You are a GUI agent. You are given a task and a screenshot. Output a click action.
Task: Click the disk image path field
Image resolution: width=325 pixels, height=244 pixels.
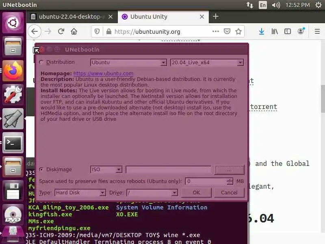pos(169,170)
